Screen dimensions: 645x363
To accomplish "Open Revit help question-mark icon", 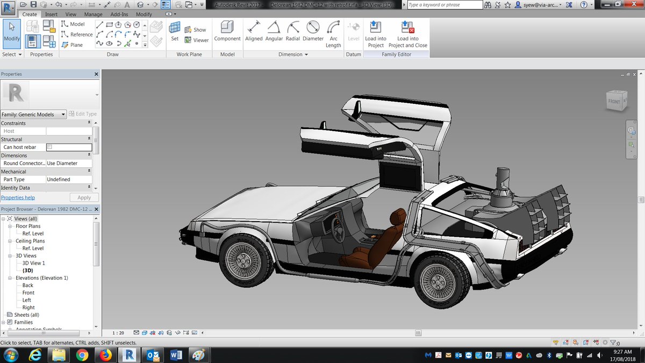I will point(584,5).
